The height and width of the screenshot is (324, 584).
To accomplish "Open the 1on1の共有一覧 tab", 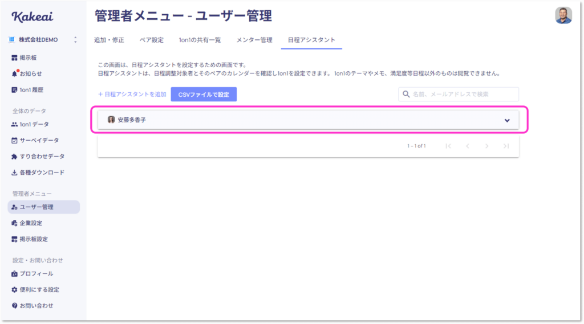I will 200,40.
